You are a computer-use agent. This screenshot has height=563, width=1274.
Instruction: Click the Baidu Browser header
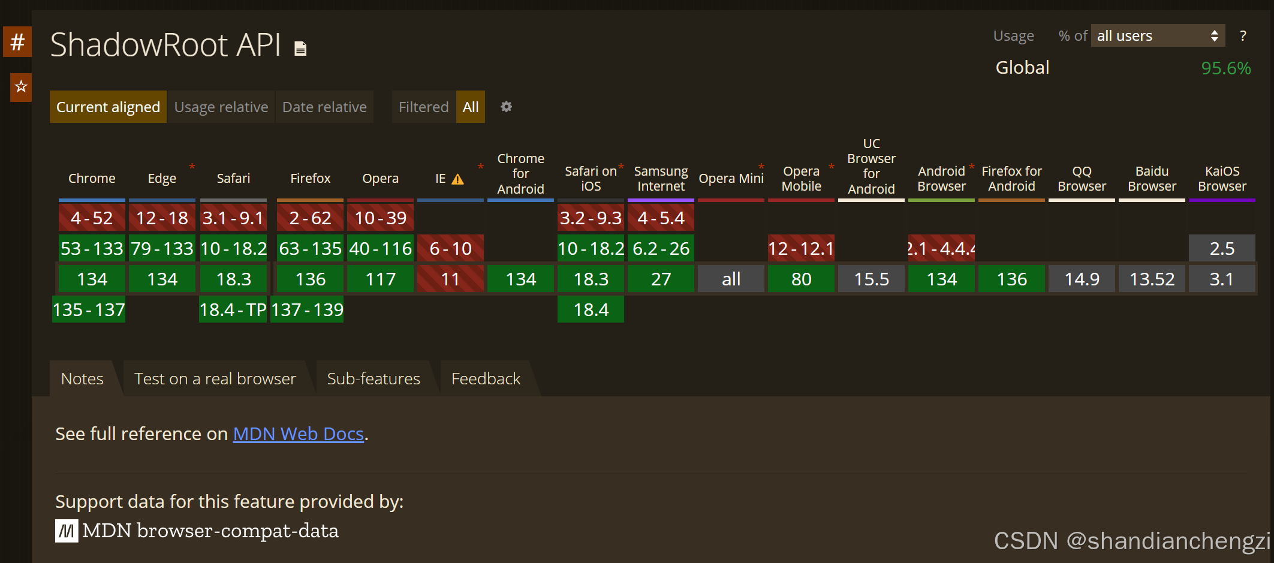(x=1152, y=178)
